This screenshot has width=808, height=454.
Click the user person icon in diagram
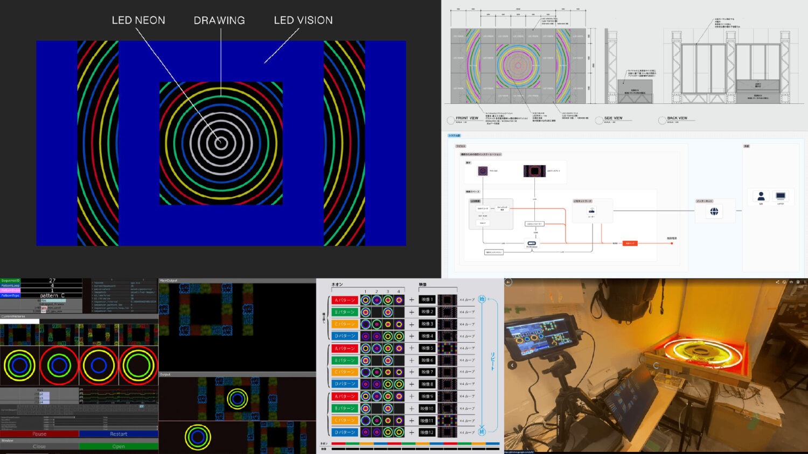point(761,196)
